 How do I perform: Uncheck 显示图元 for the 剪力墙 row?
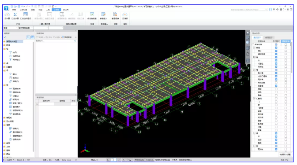276,73
